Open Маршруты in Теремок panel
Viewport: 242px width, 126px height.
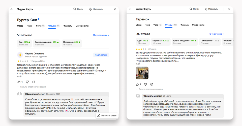tap(211, 9)
